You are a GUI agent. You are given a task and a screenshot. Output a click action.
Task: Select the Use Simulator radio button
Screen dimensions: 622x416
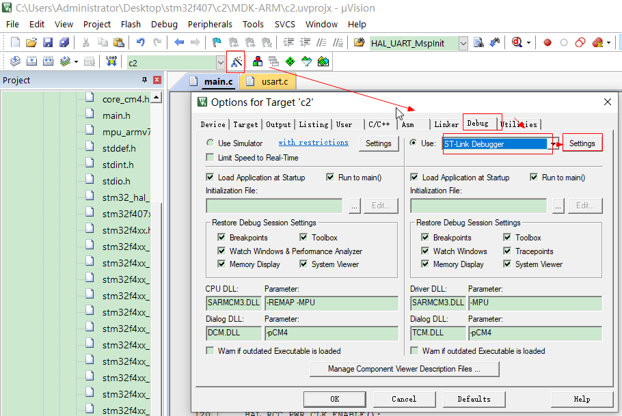tap(210, 143)
